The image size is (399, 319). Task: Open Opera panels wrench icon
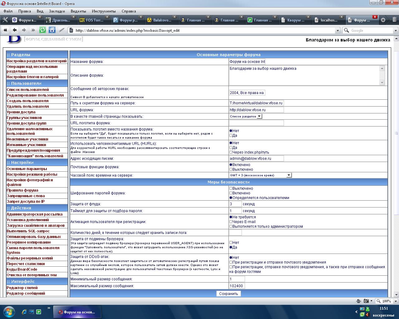[x=5, y=20]
